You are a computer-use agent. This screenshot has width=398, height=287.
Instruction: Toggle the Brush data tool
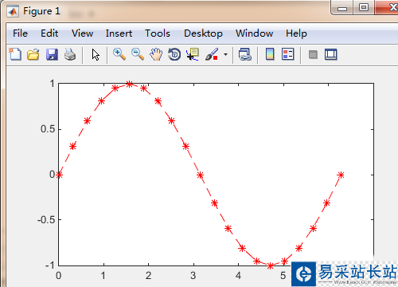coord(212,54)
